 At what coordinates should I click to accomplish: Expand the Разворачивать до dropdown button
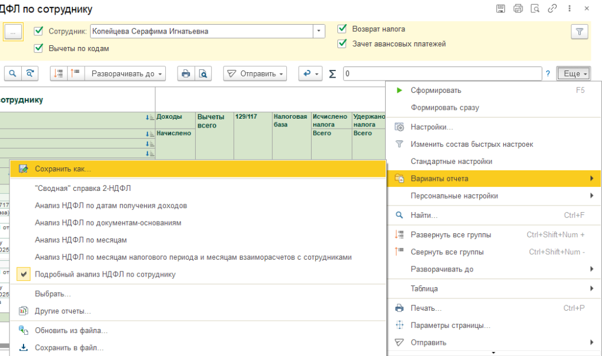point(125,73)
